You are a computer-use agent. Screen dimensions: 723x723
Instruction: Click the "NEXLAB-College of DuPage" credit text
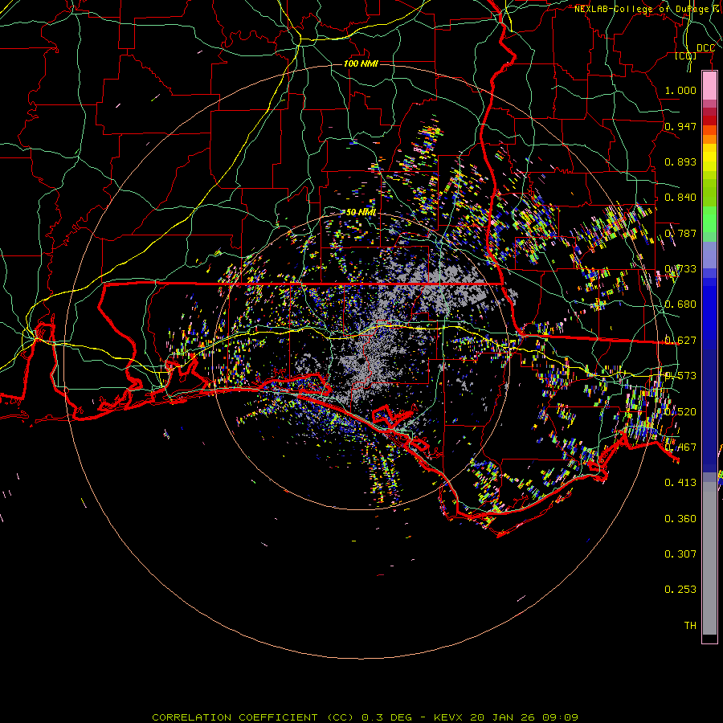(x=642, y=9)
